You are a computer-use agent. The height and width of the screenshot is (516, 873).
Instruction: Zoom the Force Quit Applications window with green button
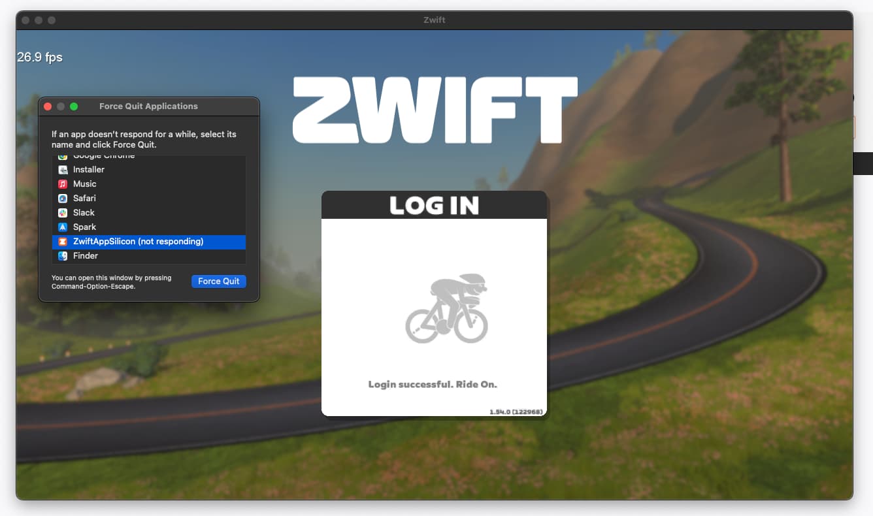[x=74, y=106]
